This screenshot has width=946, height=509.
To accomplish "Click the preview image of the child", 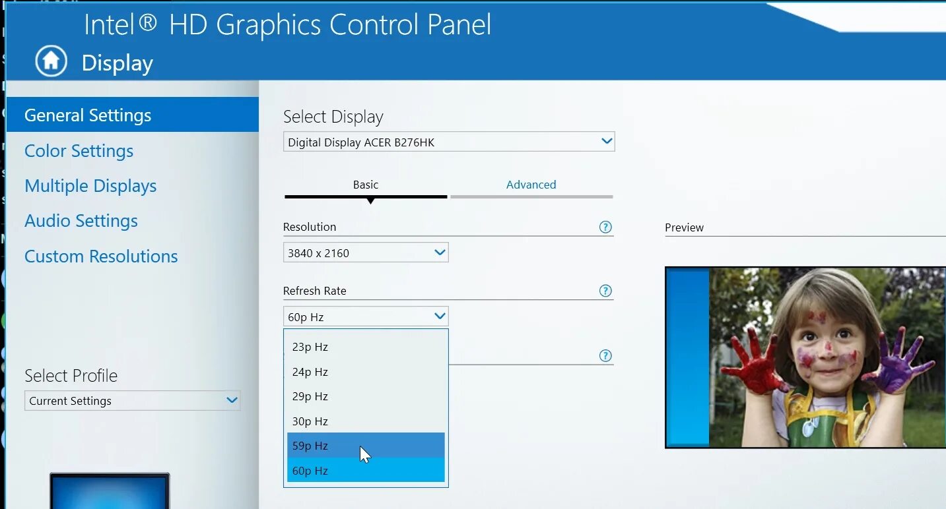I will tap(805, 357).
